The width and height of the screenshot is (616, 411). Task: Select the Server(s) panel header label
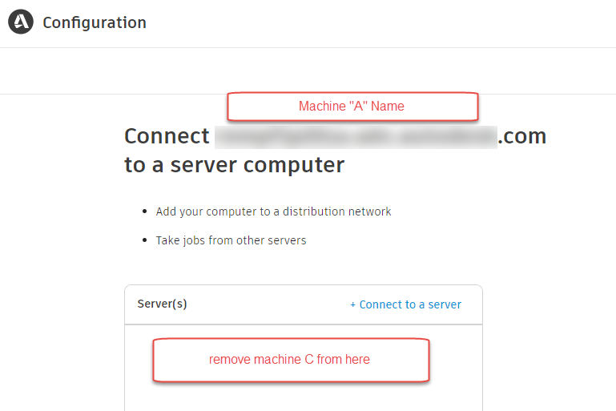[163, 304]
